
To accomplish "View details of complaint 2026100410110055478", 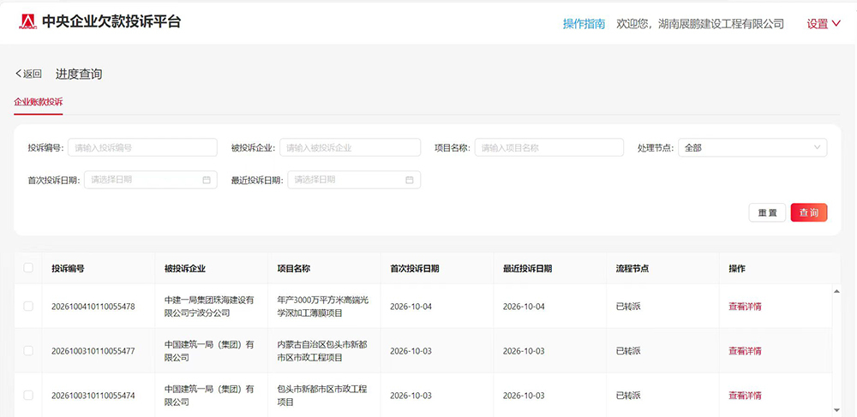I will pos(745,307).
